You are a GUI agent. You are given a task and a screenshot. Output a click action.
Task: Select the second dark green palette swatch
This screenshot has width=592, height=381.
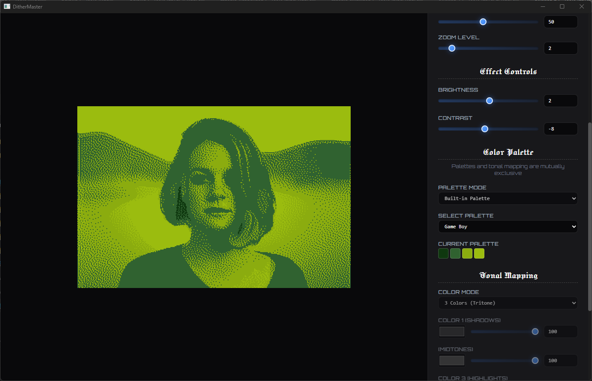click(x=455, y=253)
